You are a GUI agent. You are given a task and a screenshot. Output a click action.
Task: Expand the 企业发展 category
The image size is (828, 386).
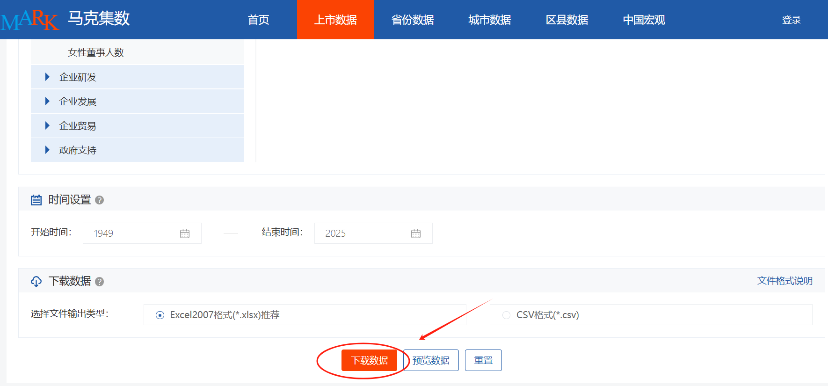click(x=47, y=102)
